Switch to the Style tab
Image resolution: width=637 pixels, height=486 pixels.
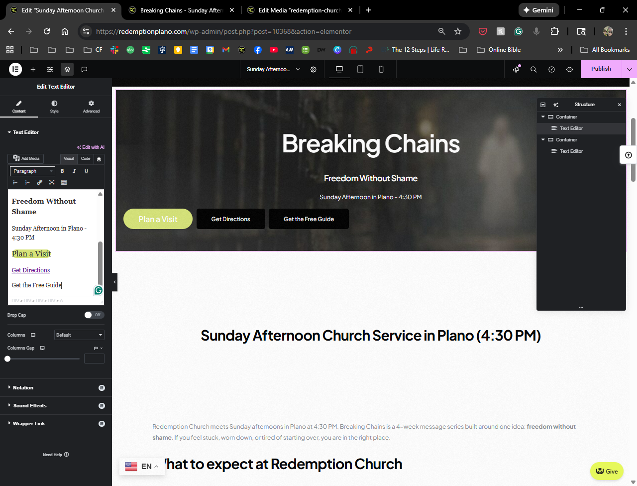tap(54, 107)
